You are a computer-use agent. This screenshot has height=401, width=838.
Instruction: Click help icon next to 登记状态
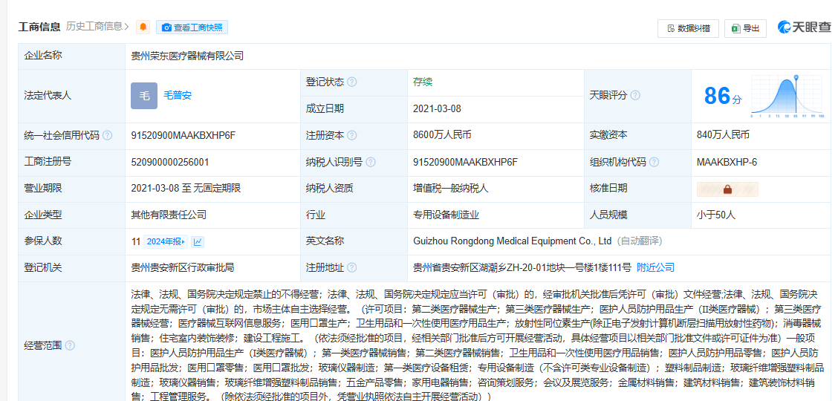point(351,82)
